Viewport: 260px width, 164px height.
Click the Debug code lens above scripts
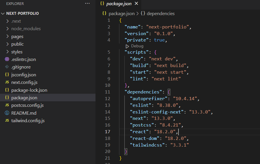click(137, 46)
